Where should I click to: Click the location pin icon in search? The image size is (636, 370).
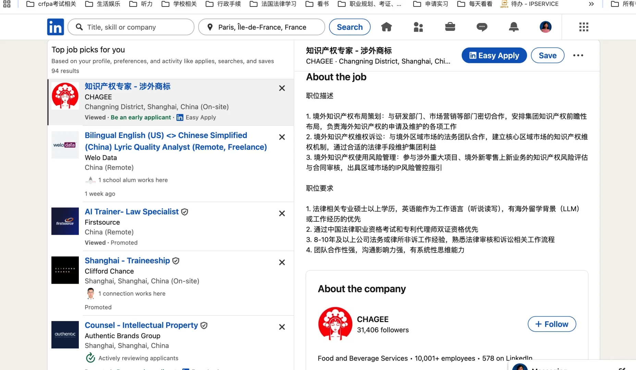[x=210, y=27]
